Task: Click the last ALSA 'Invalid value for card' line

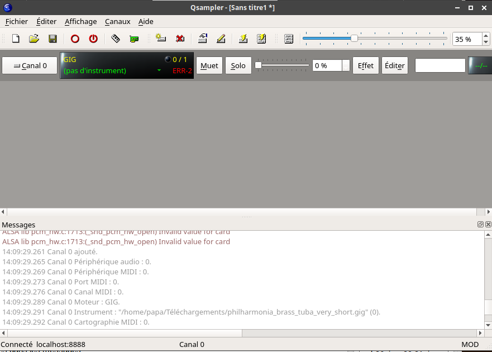Action: (116, 241)
